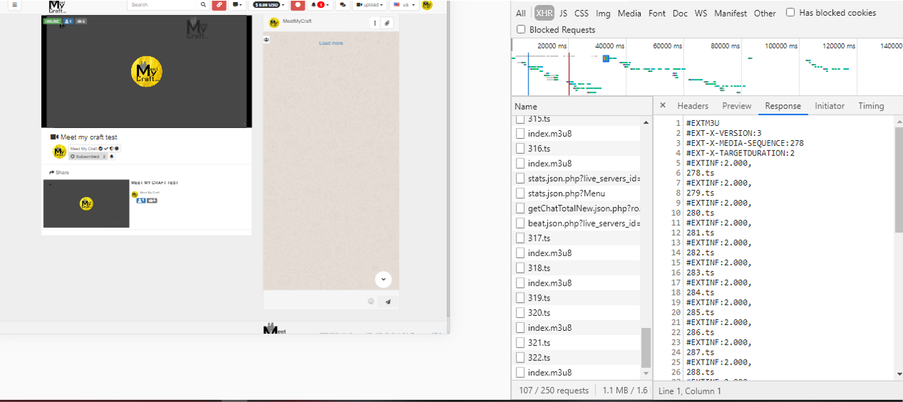Check the box next to 316.ts
Screen dimensions: 903x402
(521, 148)
